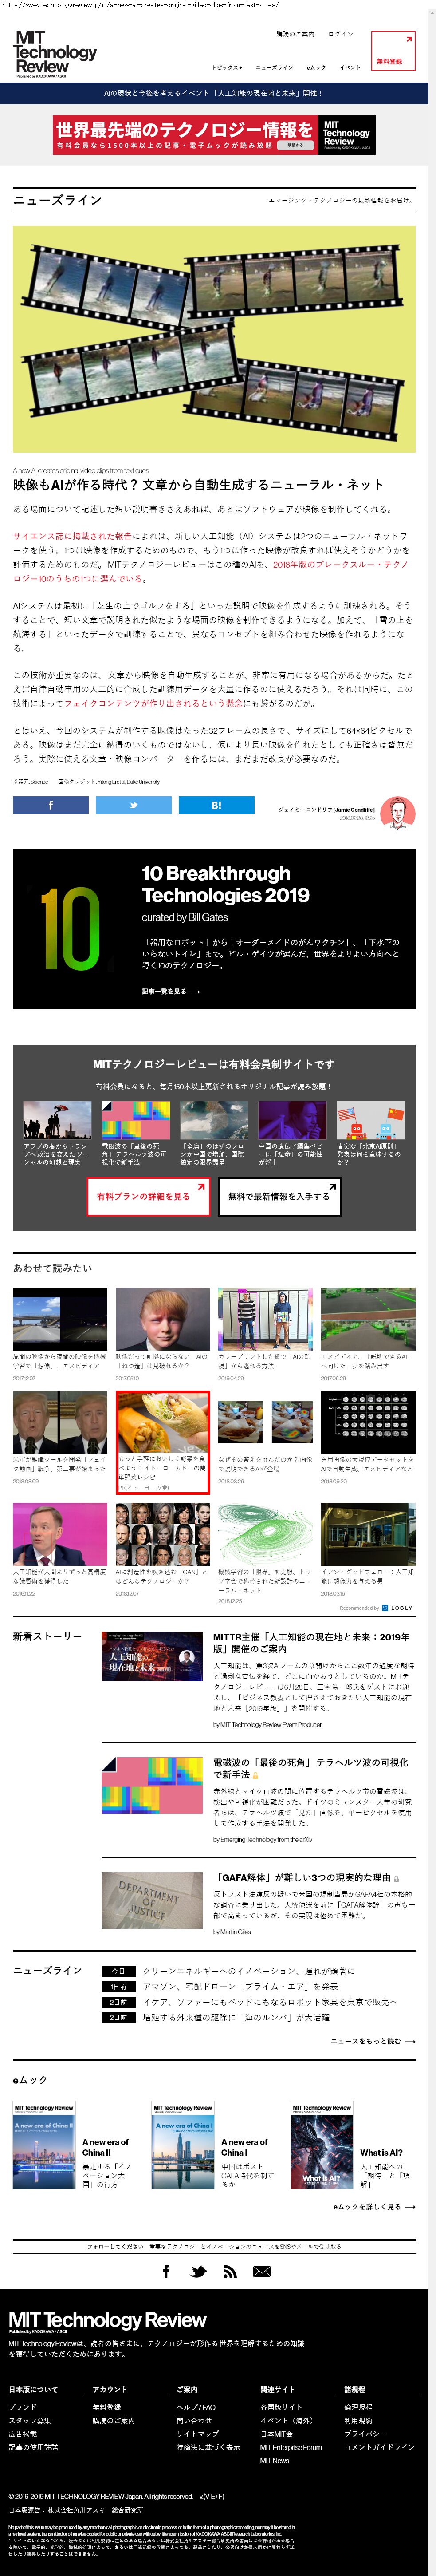Share article via Hatena B! button
436x2576 pixels.
[216, 805]
